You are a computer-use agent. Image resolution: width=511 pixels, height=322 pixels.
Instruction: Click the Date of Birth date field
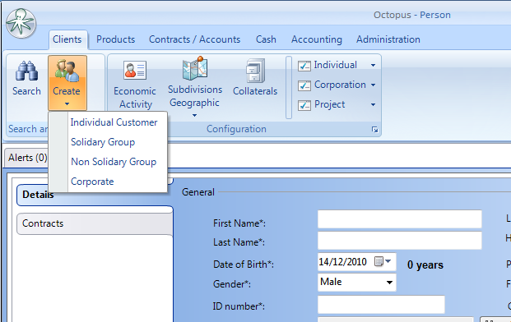[x=357, y=262]
